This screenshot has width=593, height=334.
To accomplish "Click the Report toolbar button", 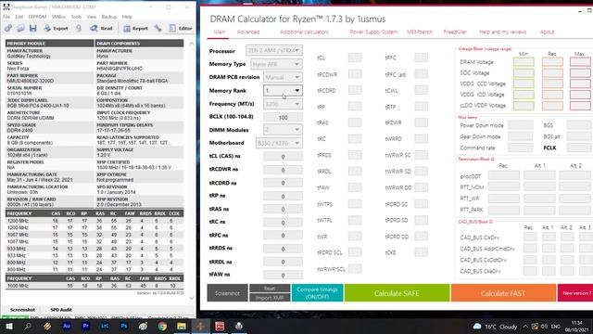I will pyautogui.click(x=136, y=29).
